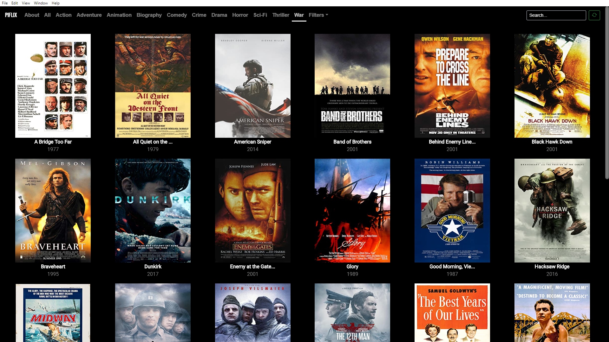609x342 pixels.
Task: Open the Black Hawk Down poster
Action: (x=552, y=86)
